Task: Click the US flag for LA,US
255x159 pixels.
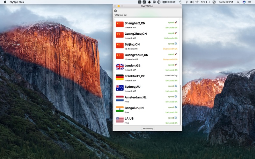Action: pyautogui.click(x=120, y=120)
